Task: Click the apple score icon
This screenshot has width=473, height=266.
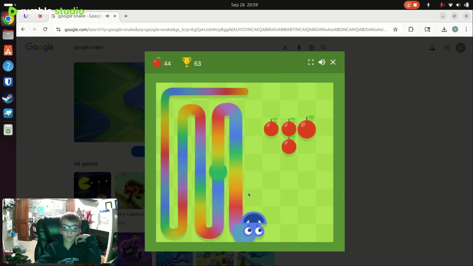Action: 157,62
